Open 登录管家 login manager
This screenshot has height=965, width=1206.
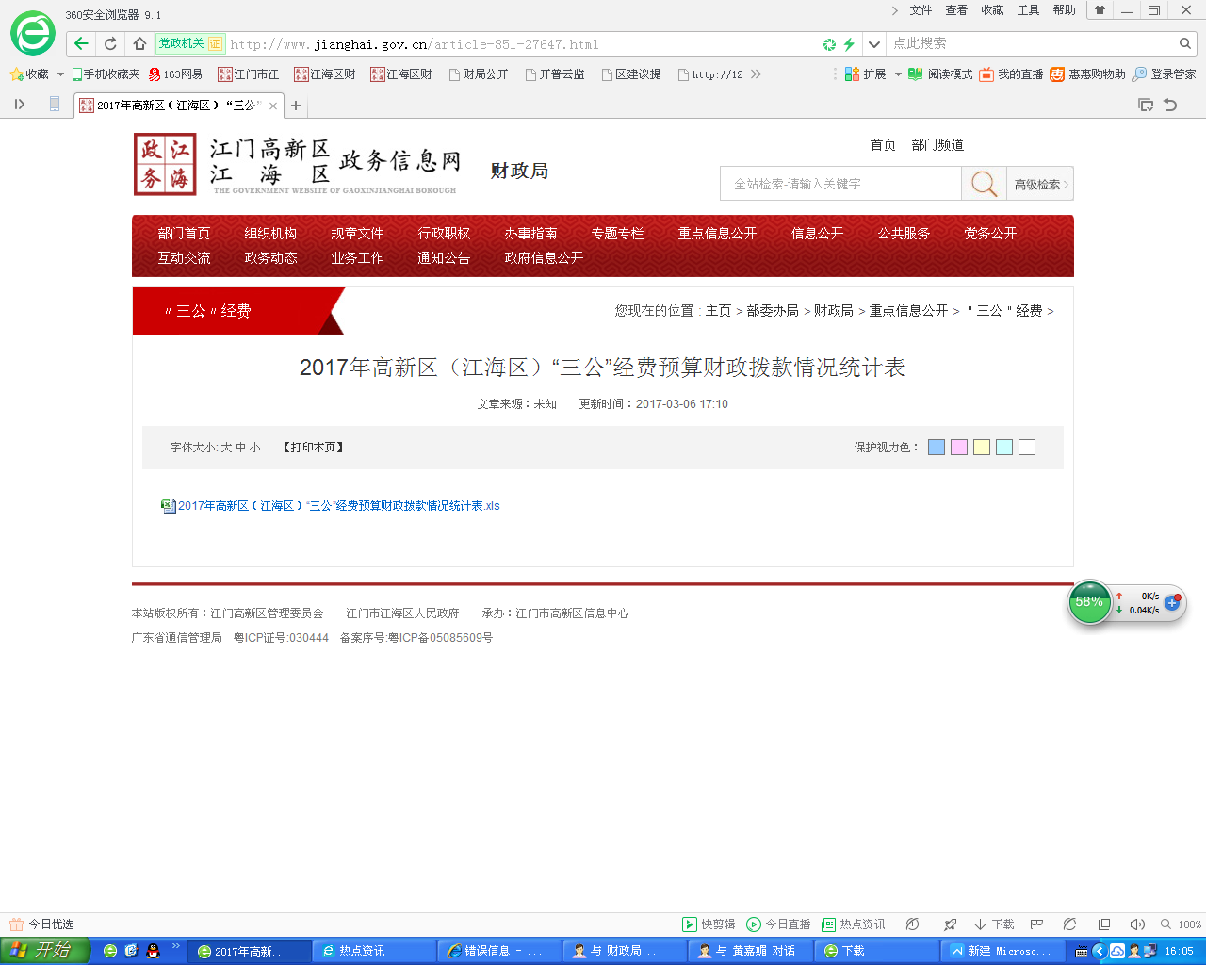tap(1164, 74)
